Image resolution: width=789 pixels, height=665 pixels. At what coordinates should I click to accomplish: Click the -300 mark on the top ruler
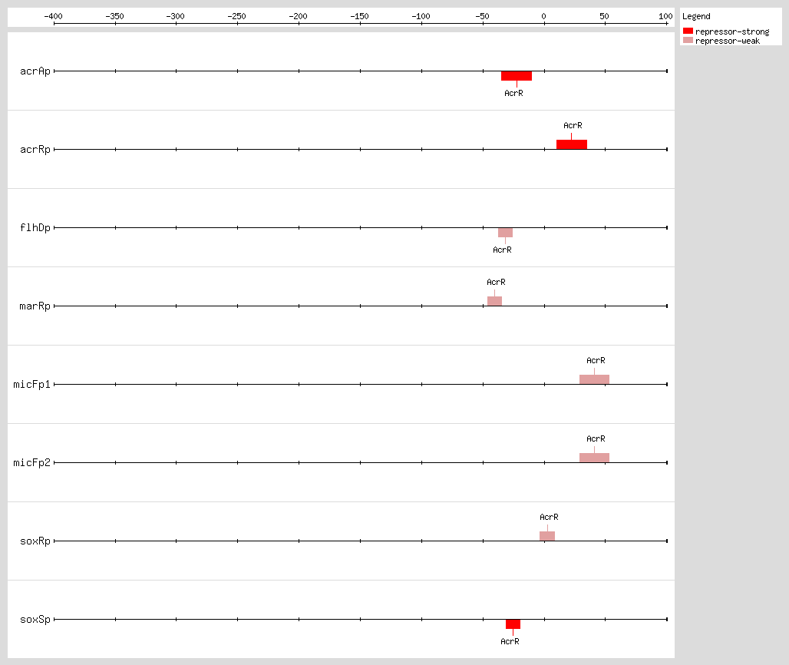coord(176,16)
